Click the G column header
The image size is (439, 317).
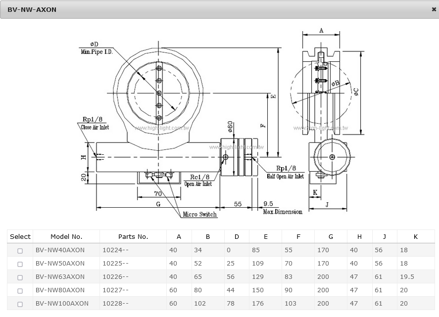pyautogui.click(x=331, y=237)
